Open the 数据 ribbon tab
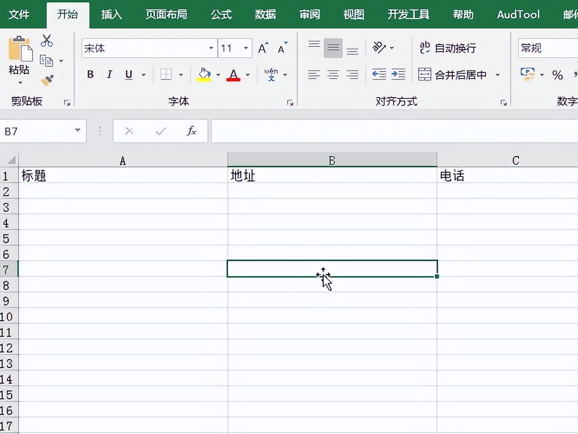This screenshot has height=434, width=578. [x=265, y=14]
